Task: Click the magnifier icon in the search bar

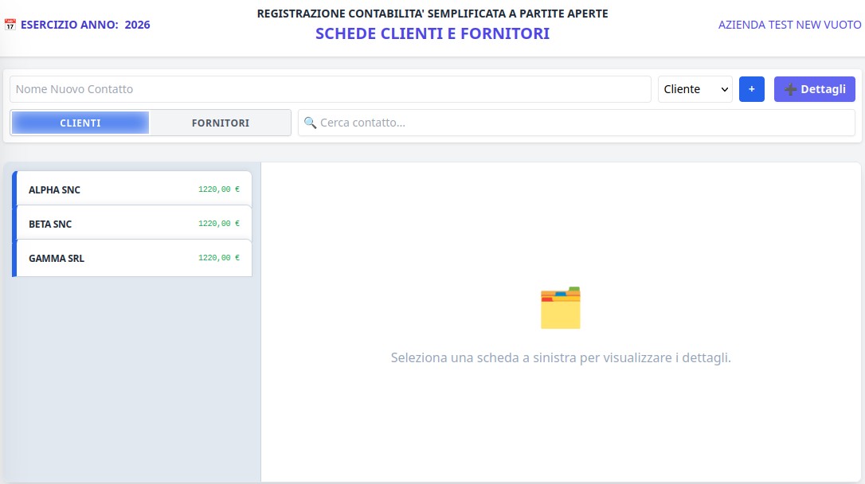Action: tap(311, 123)
